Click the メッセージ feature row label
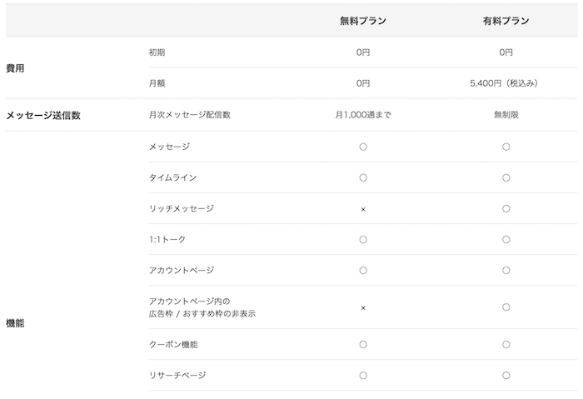 [169, 147]
